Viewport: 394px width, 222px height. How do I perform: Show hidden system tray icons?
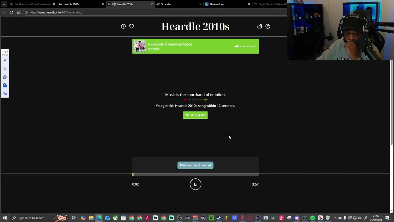pyautogui.click(x=335, y=218)
